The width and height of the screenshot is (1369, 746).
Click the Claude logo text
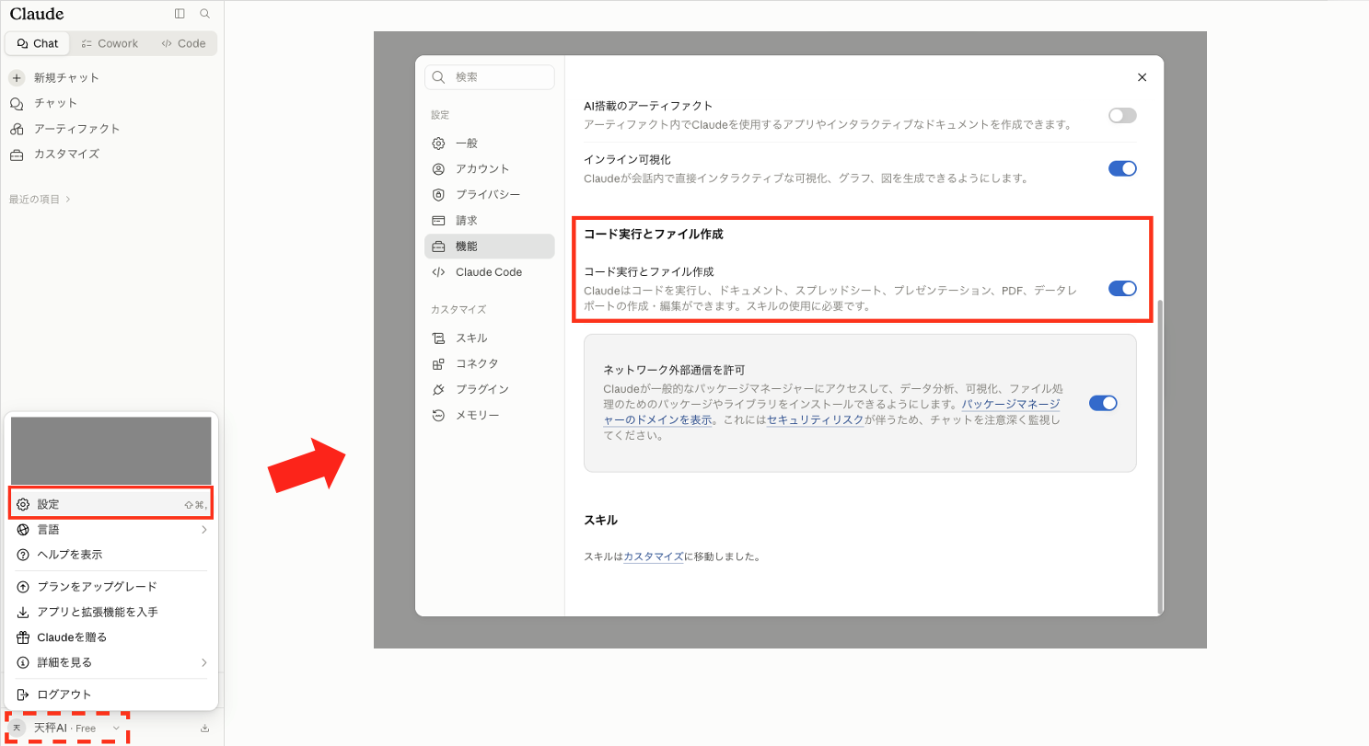click(37, 14)
